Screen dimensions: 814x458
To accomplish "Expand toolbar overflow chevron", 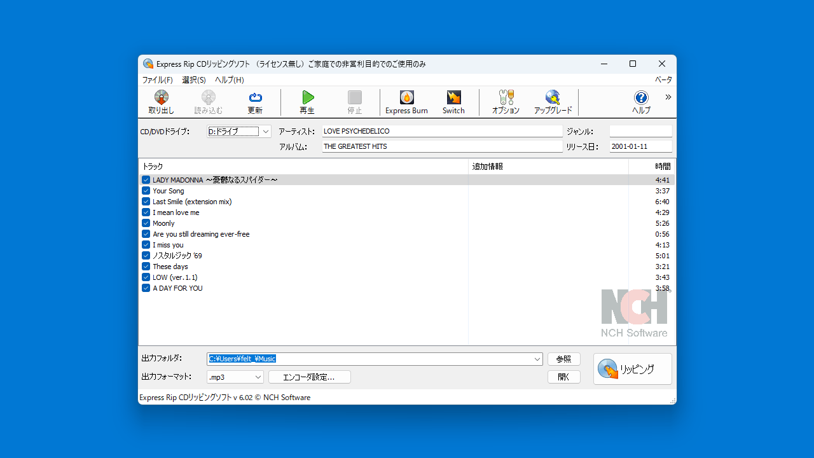I will coord(668,97).
